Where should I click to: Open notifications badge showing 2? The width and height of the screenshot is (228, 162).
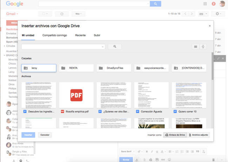(x=214, y=4)
